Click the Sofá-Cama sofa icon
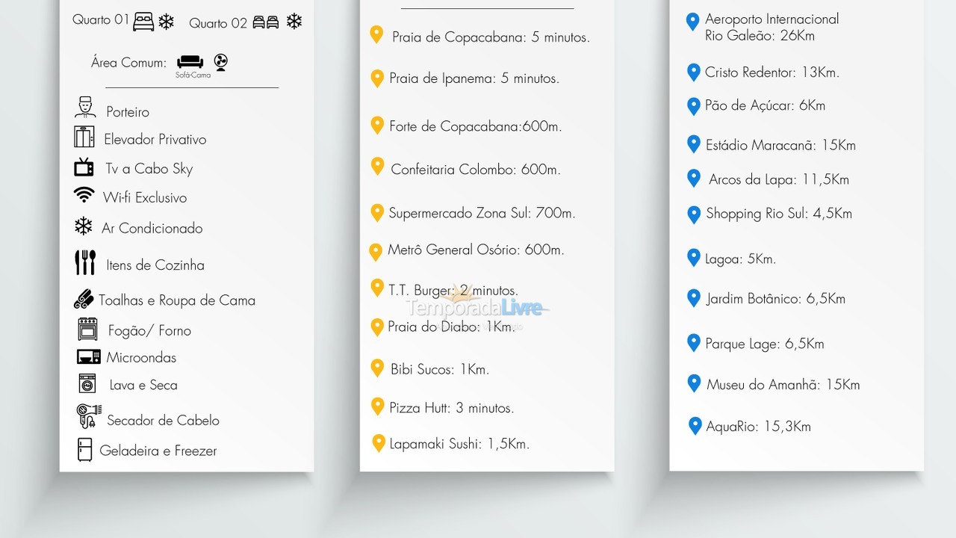This screenshot has height=538, width=956. click(x=190, y=62)
